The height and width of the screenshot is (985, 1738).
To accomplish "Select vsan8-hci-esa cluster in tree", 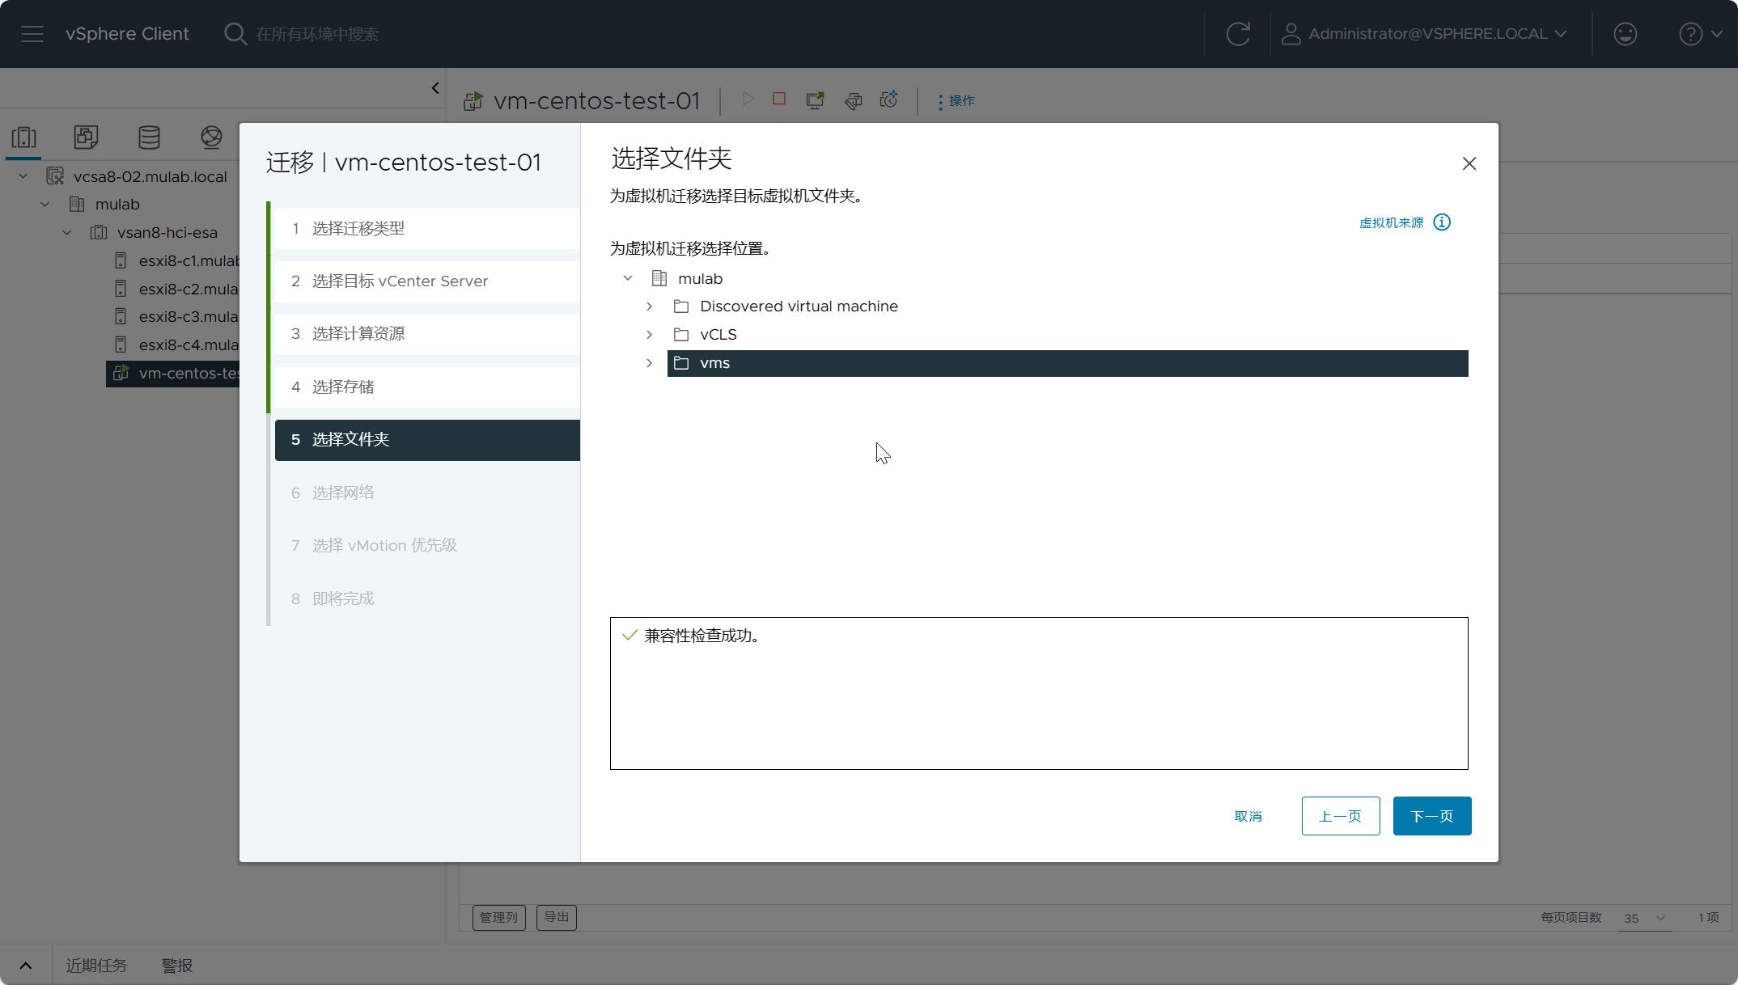I will tap(167, 233).
